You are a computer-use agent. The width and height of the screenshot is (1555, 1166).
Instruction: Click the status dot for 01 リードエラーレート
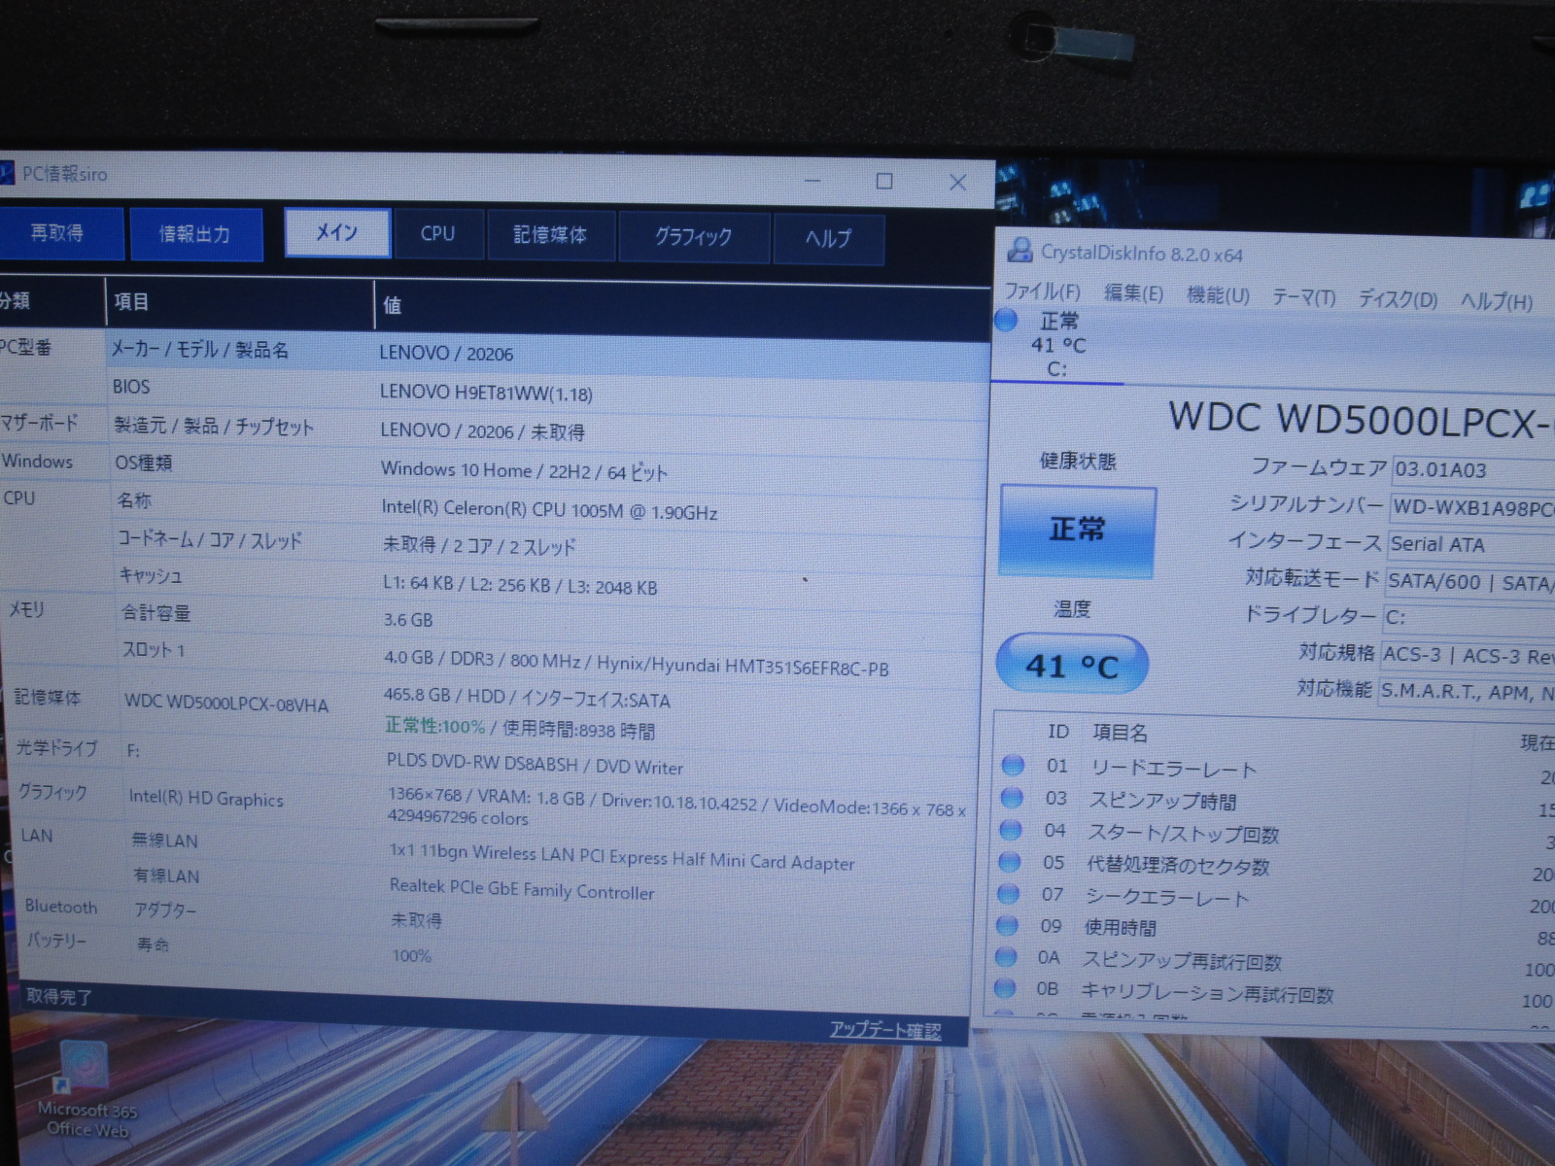click(1013, 766)
